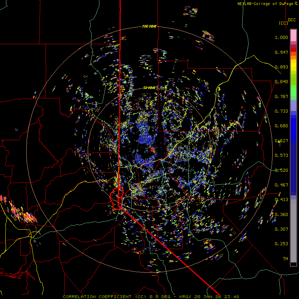Click the 50 NMI range ring label
The width and height of the screenshot is (299, 299).
pos(149,88)
